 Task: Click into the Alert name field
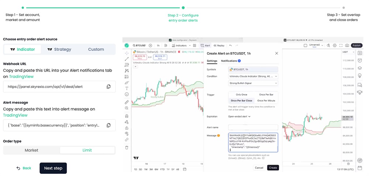(x=253, y=127)
